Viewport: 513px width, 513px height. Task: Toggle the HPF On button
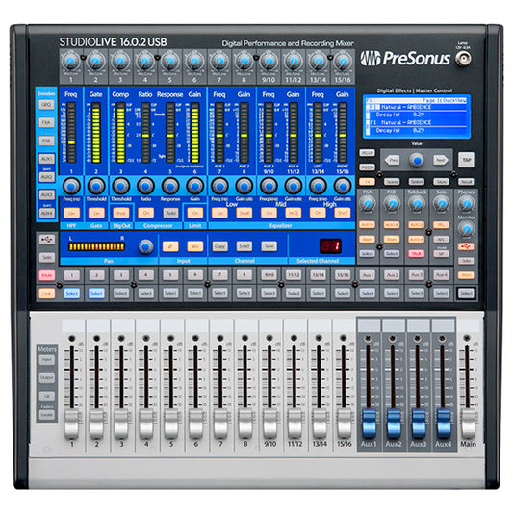71,213
